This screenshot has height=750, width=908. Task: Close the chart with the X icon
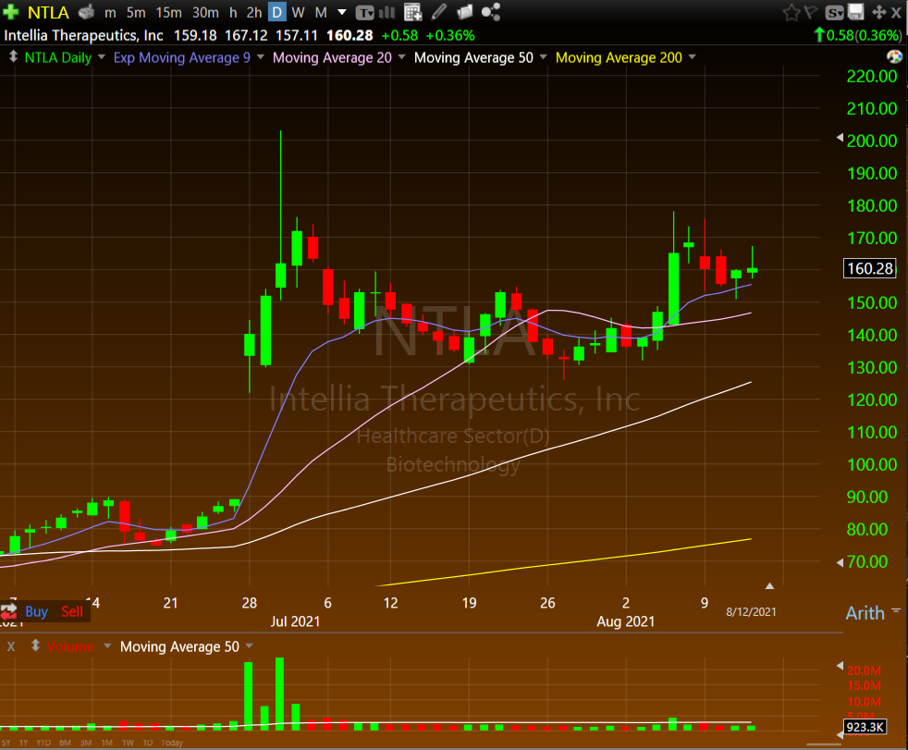coord(896,12)
